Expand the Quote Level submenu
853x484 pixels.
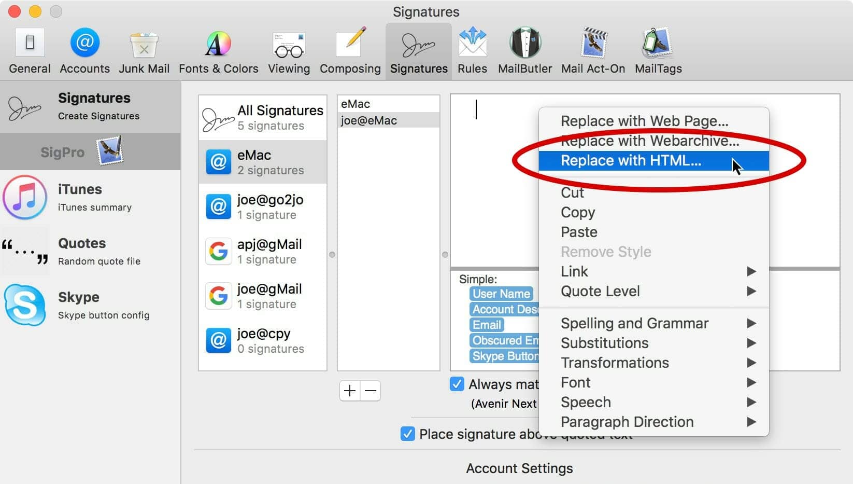(x=653, y=291)
